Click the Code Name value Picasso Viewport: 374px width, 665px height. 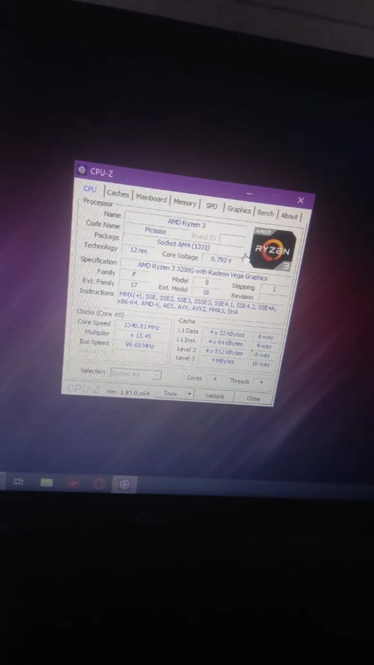pos(155,230)
